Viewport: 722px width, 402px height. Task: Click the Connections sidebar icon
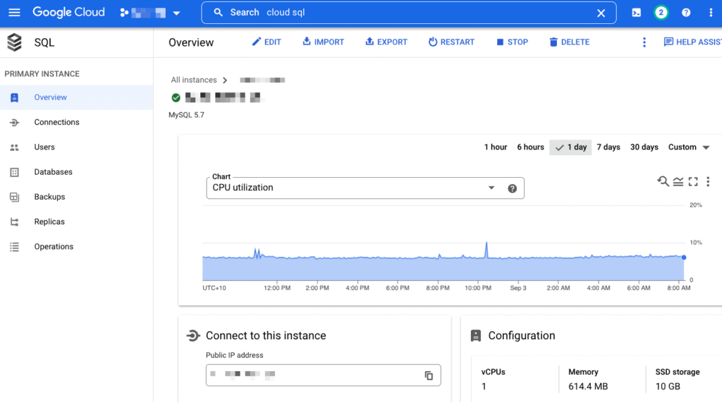(x=14, y=123)
